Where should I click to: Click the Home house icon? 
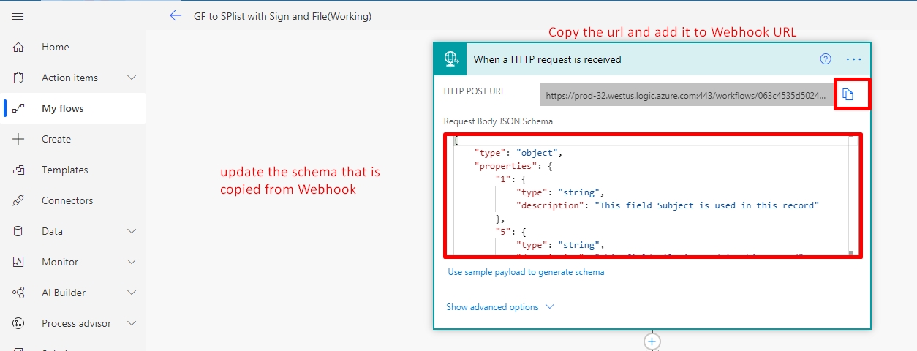[x=18, y=47]
